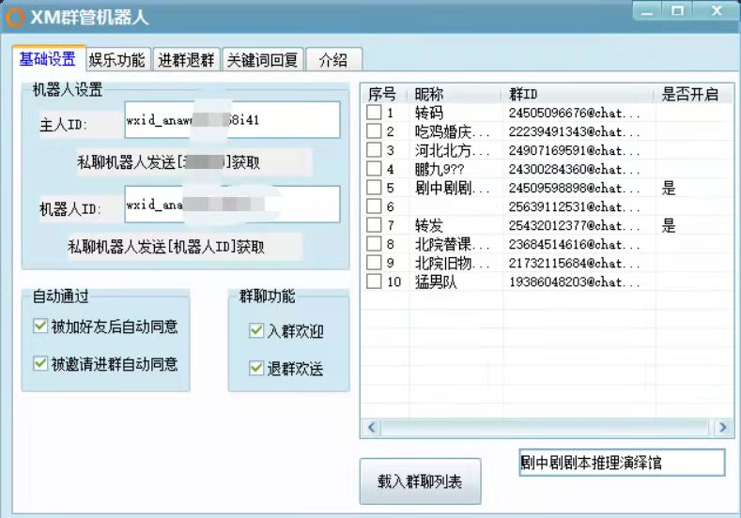Toggle 被加好友后自动同意 checkbox

[40, 326]
